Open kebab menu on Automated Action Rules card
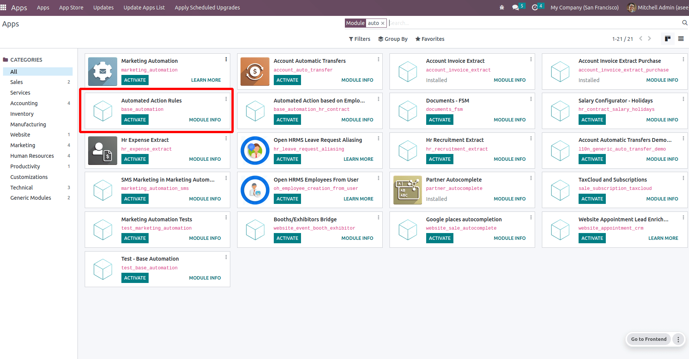 point(226,99)
